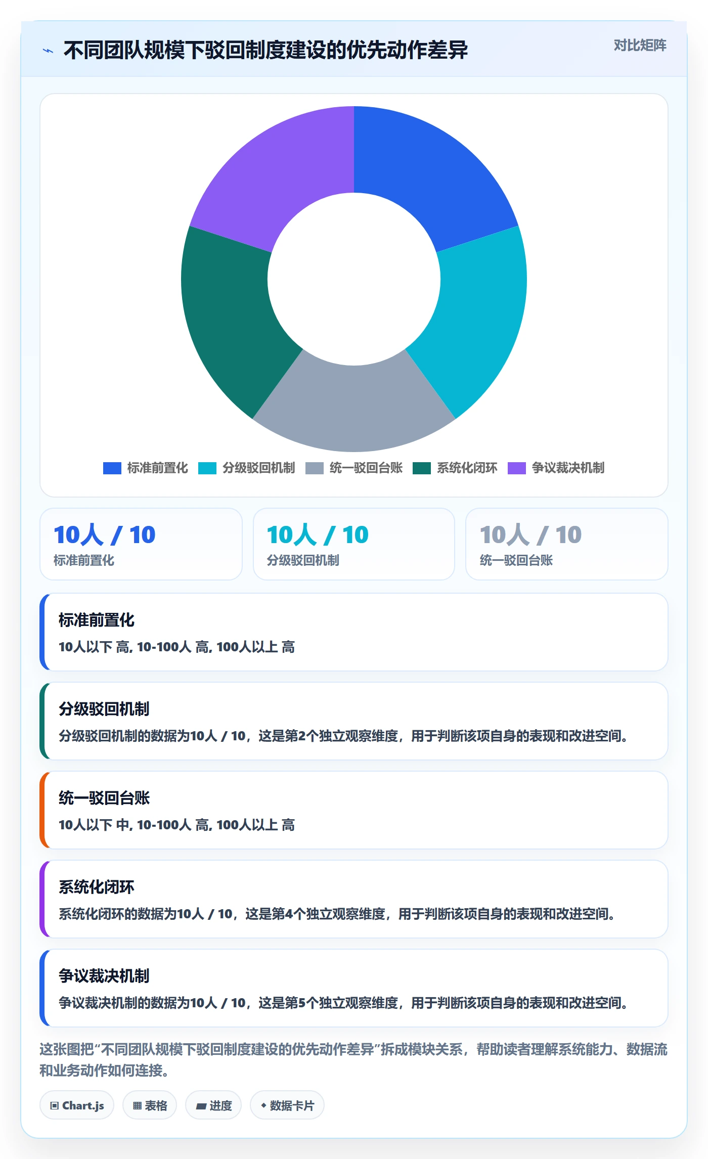Image resolution: width=708 pixels, height=1159 pixels.
Task: Click the square icon in Chart.js chip
Action: click(55, 1106)
